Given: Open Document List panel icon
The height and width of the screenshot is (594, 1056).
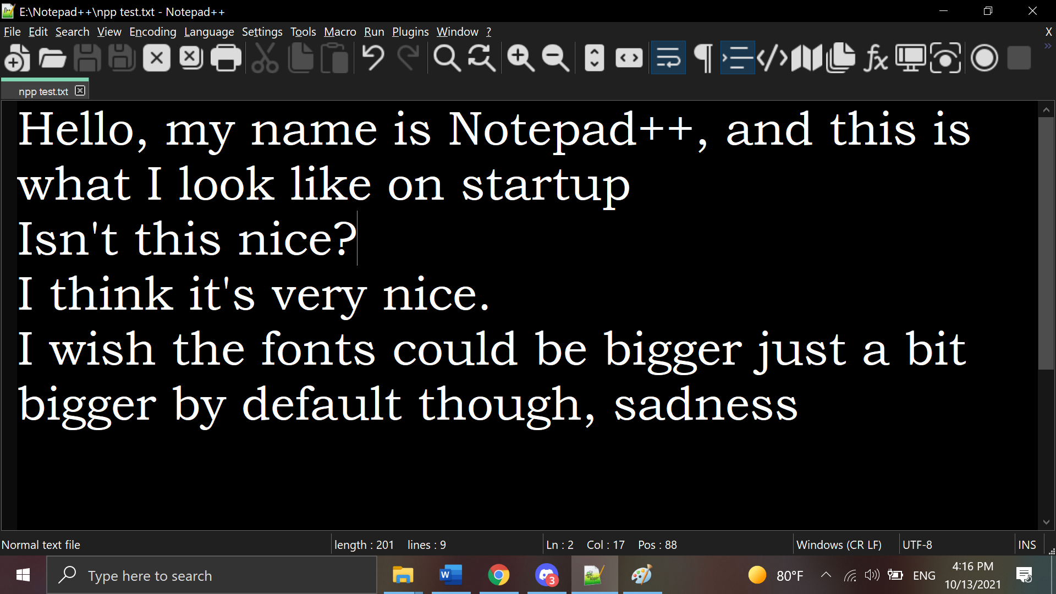Looking at the screenshot, I should click(842, 58).
